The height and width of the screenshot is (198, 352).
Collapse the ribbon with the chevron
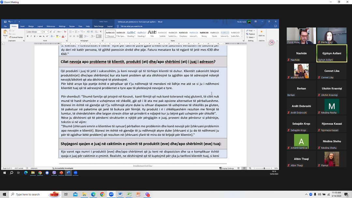(x=277, y=41)
